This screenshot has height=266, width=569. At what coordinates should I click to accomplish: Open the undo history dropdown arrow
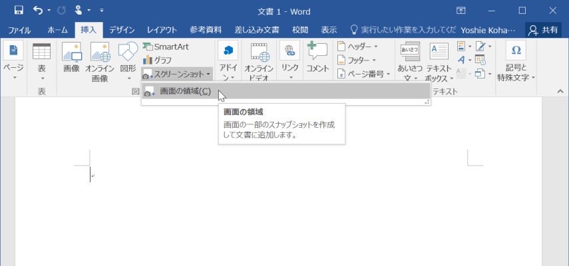click(49, 11)
